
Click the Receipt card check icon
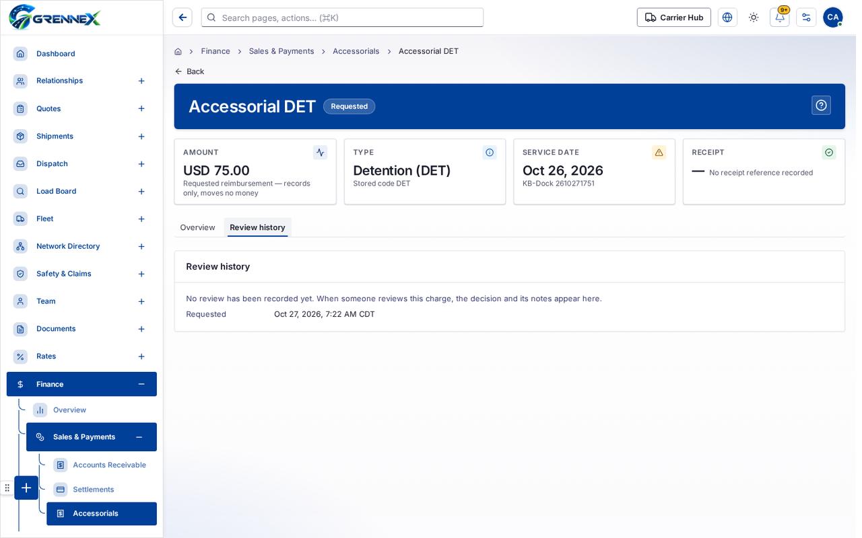click(x=829, y=153)
